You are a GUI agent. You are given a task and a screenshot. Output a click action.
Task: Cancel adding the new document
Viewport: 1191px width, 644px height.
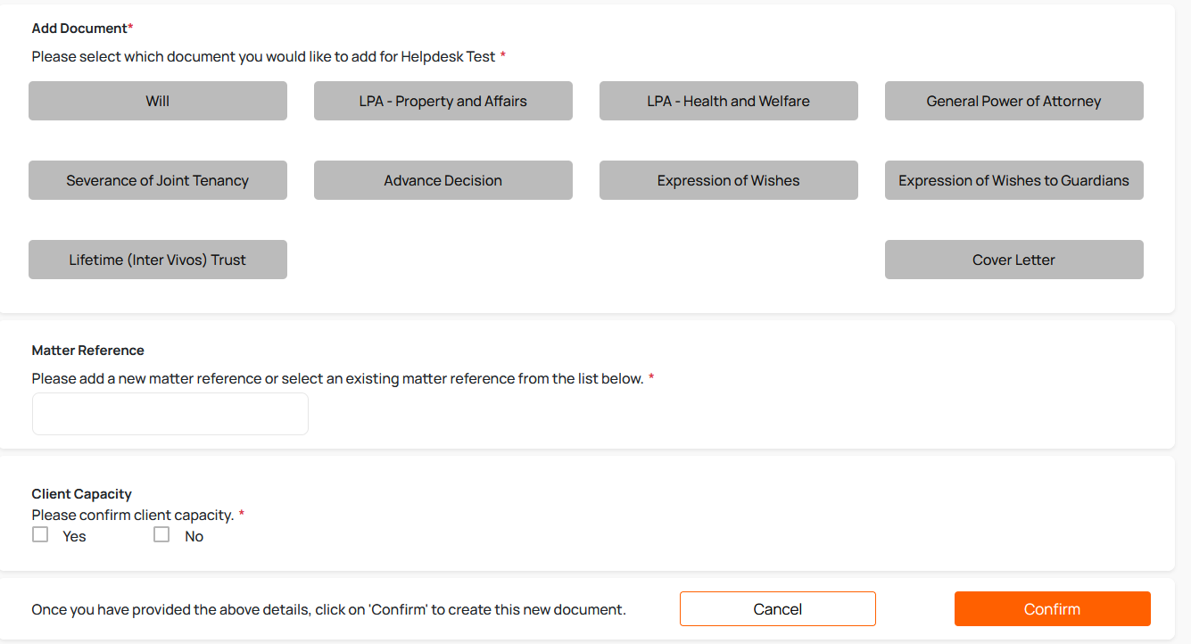click(x=778, y=609)
